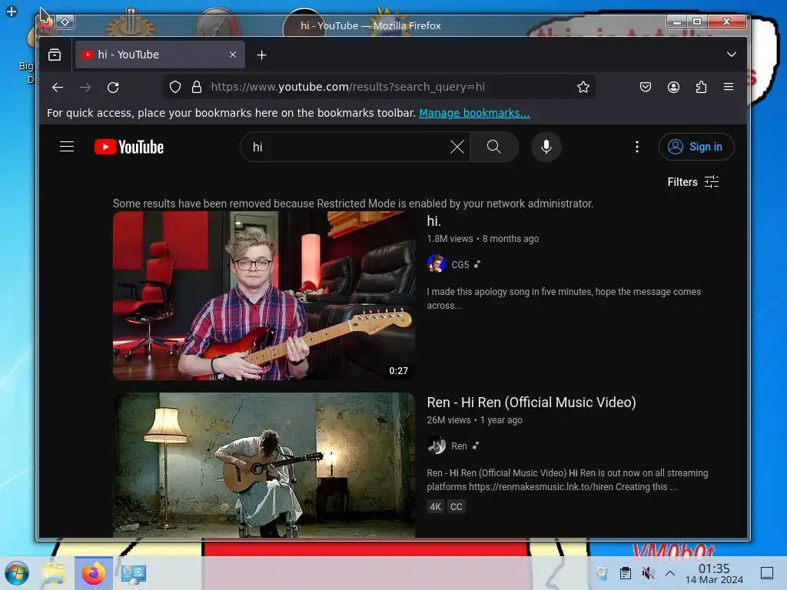Maximize the Firefox window
Viewport: 787px width, 590px height.
click(x=696, y=22)
